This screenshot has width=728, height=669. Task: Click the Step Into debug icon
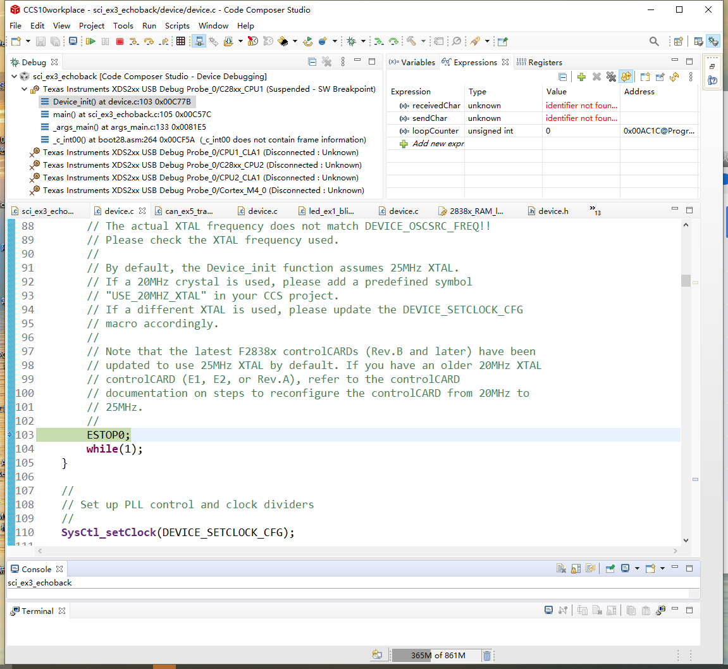(x=134, y=42)
